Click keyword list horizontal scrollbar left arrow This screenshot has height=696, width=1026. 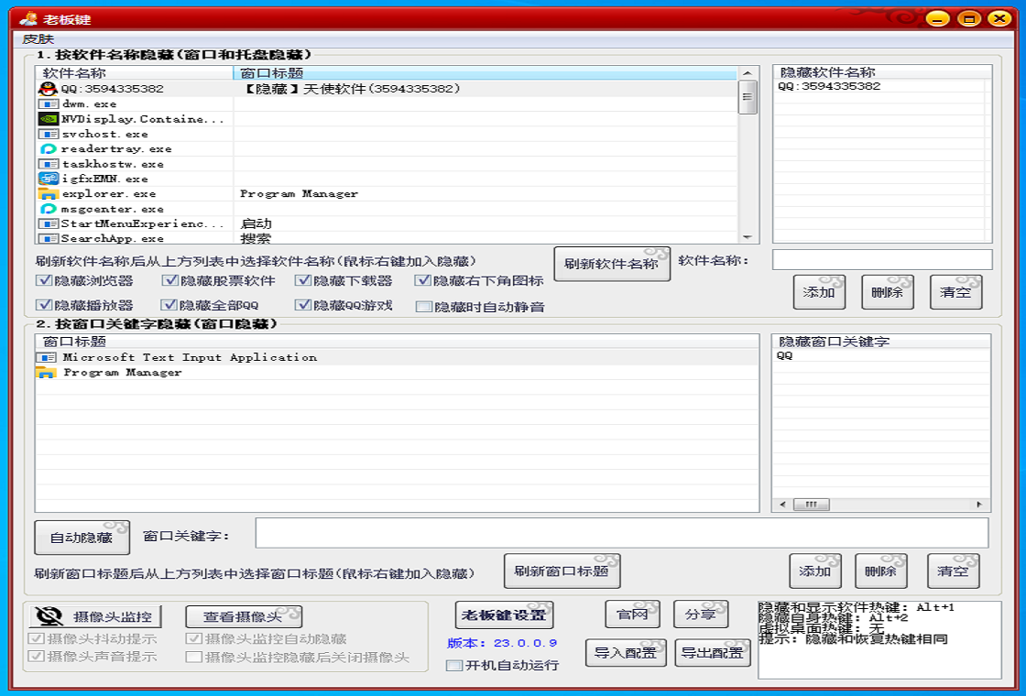[782, 505]
